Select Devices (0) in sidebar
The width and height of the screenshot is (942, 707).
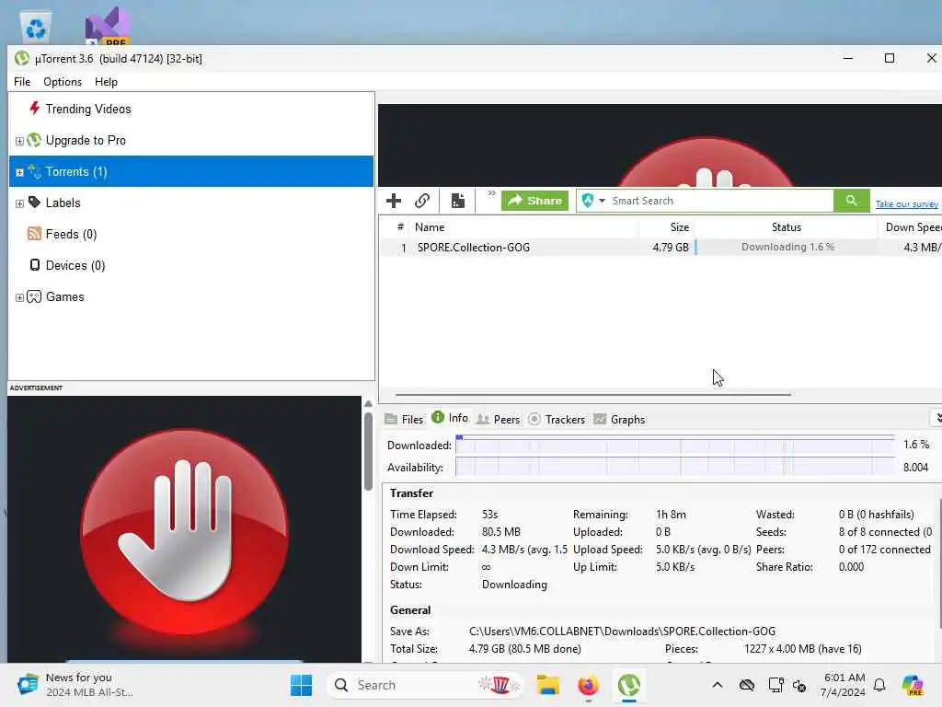coord(75,265)
